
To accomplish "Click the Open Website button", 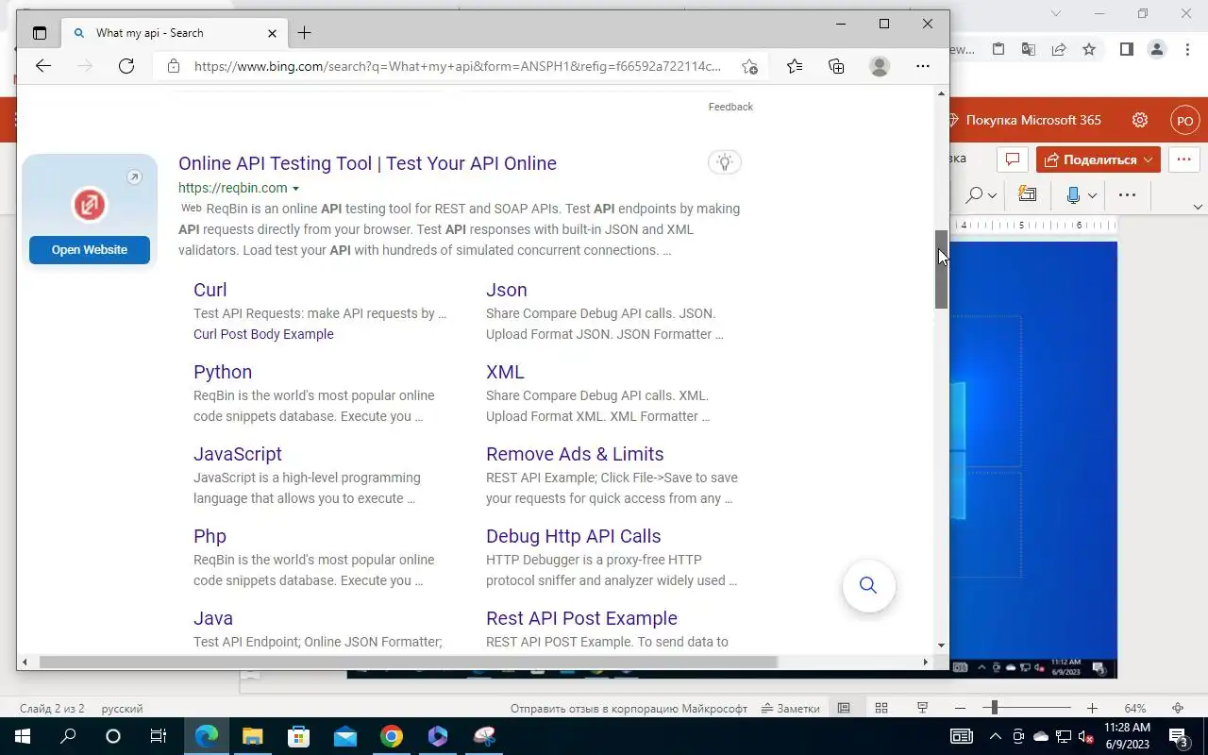I will click(x=90, y=250).
